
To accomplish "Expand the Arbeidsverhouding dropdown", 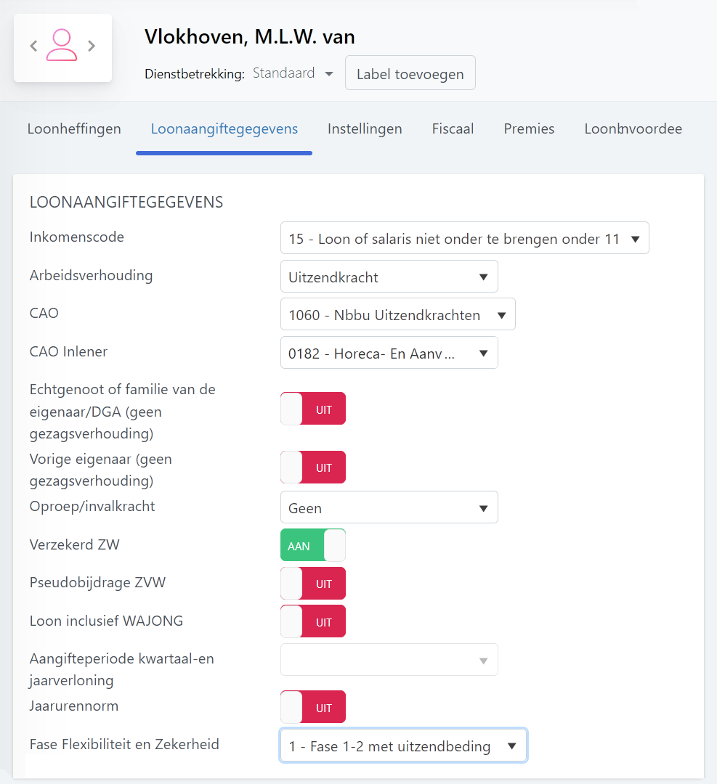I will pyautogui.click(x=389, y=277).
